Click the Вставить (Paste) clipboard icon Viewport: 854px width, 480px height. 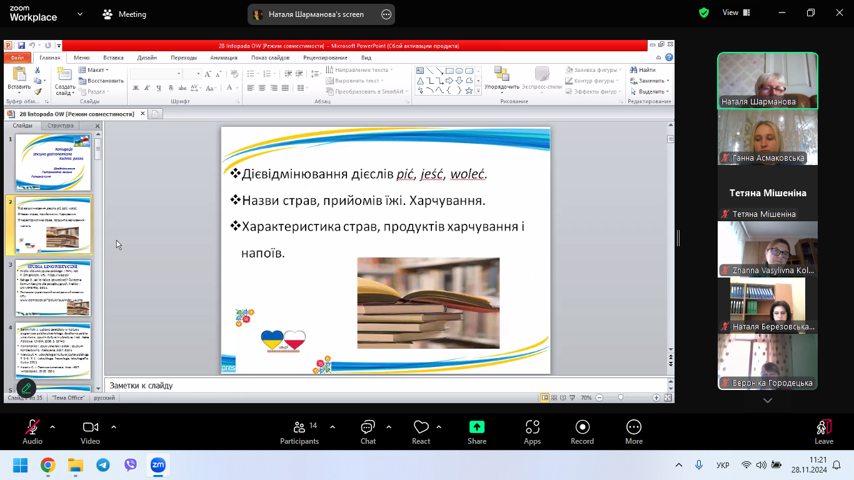click(19, 74)
